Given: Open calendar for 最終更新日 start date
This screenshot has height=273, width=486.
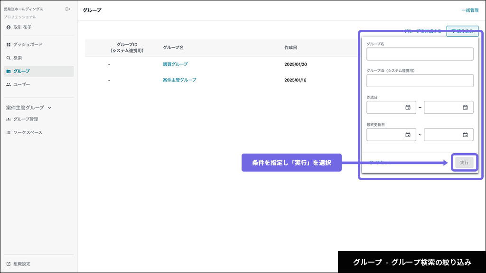Looking at the screenshot, I should [x=408, y=135].
